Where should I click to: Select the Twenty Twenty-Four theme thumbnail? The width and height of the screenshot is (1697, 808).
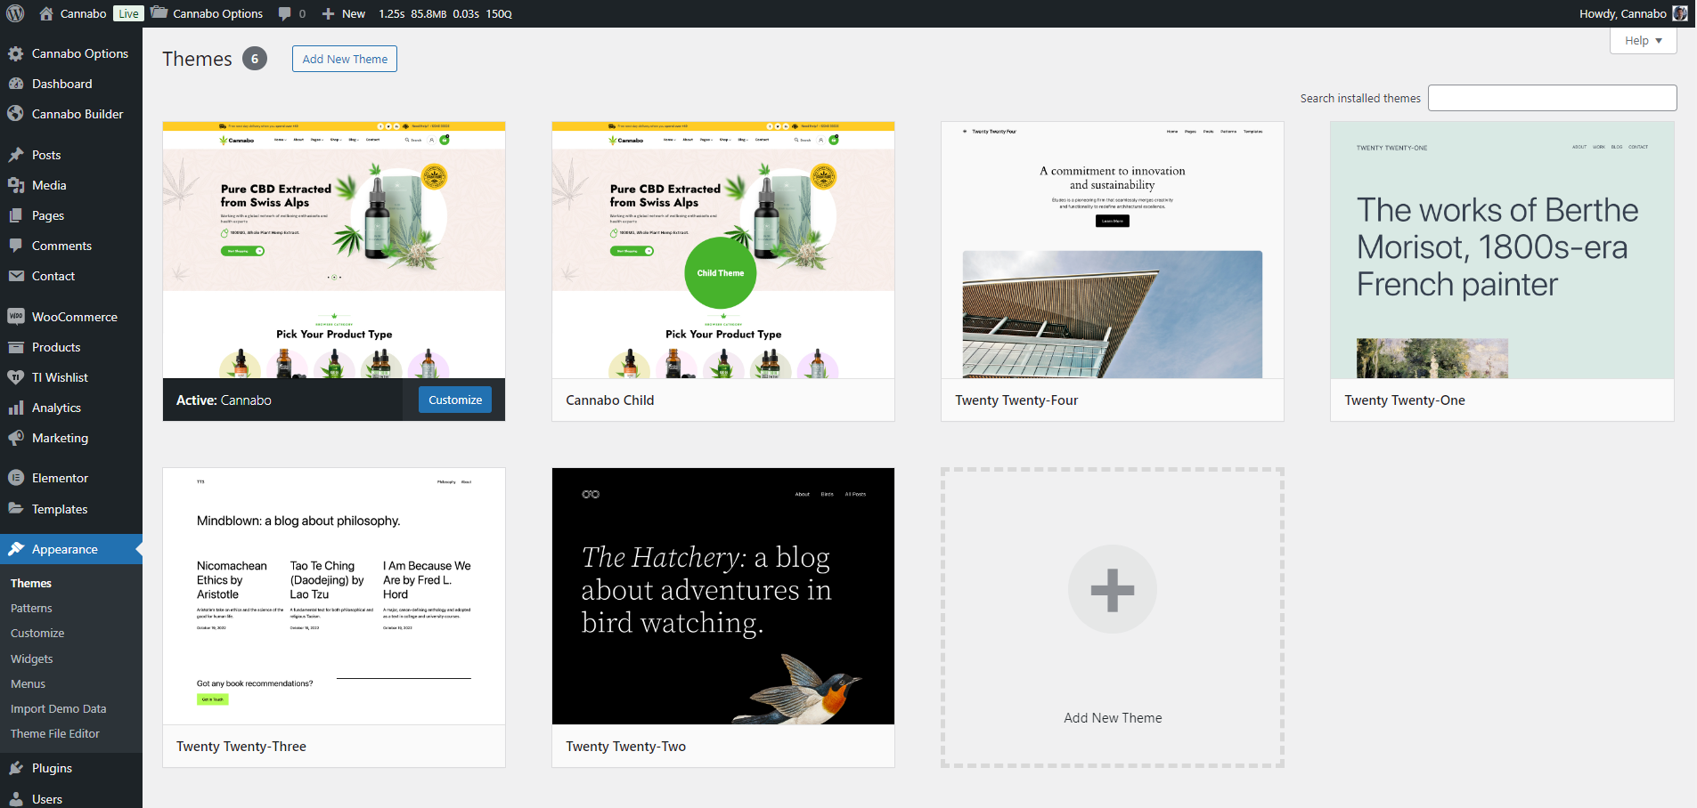point(1113,250)
